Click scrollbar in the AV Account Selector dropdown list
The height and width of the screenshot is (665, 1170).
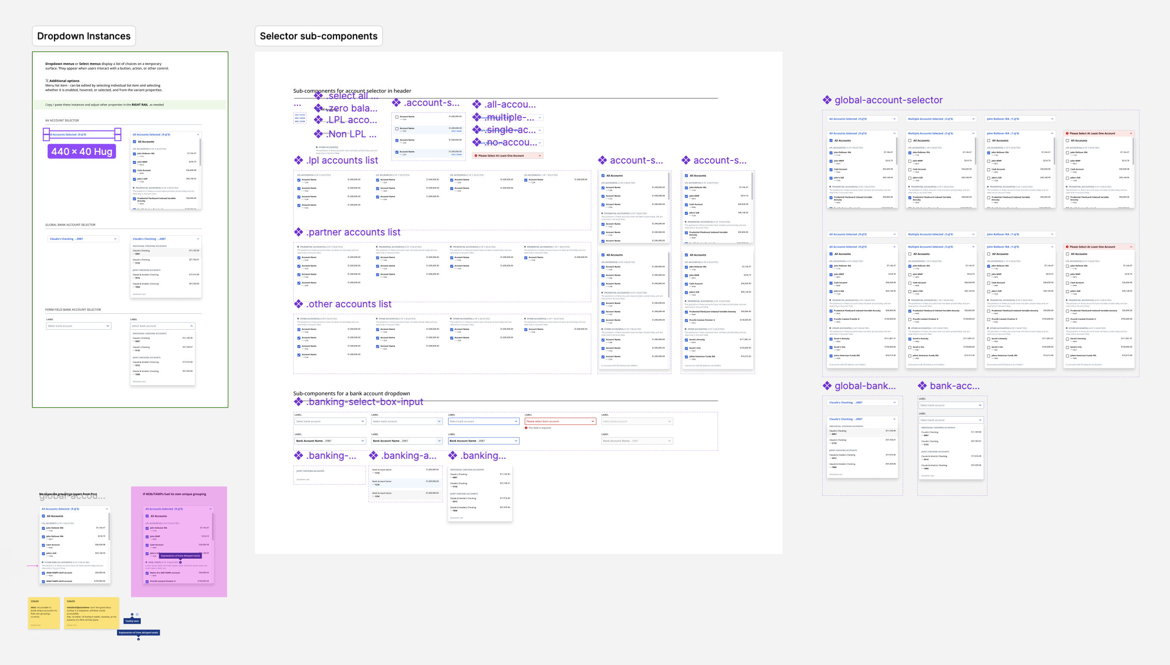200,153
